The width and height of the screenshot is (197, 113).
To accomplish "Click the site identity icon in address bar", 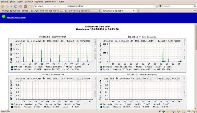I will pyautogui.click(x=36, y=6).
